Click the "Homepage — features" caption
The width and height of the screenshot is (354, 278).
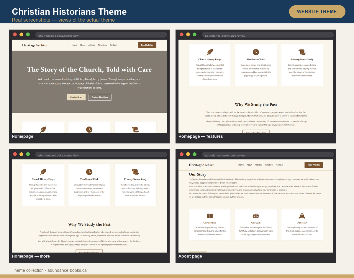point(201,136)
